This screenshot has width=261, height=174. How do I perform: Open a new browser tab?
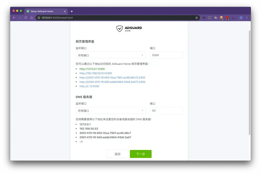point(72,11)
